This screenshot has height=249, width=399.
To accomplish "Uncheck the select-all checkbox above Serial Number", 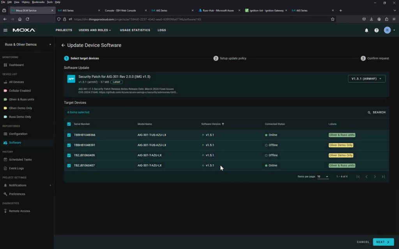I will [70, 124].
